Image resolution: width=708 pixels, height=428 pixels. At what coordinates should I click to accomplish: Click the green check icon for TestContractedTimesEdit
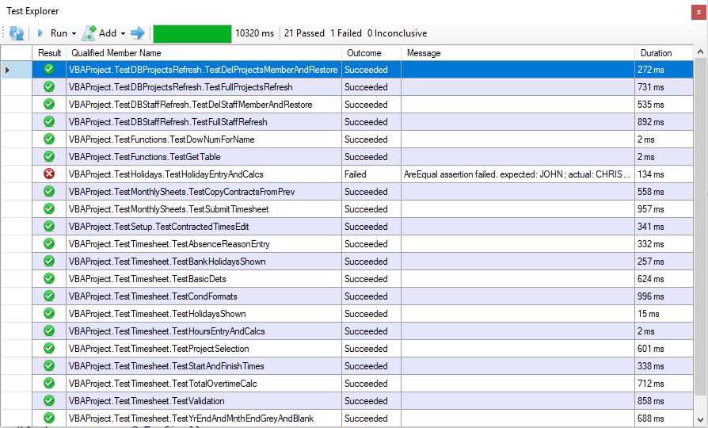point(49,227)
